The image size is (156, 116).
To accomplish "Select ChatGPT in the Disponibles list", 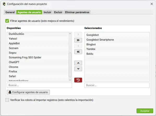I will tap(38, 62).
